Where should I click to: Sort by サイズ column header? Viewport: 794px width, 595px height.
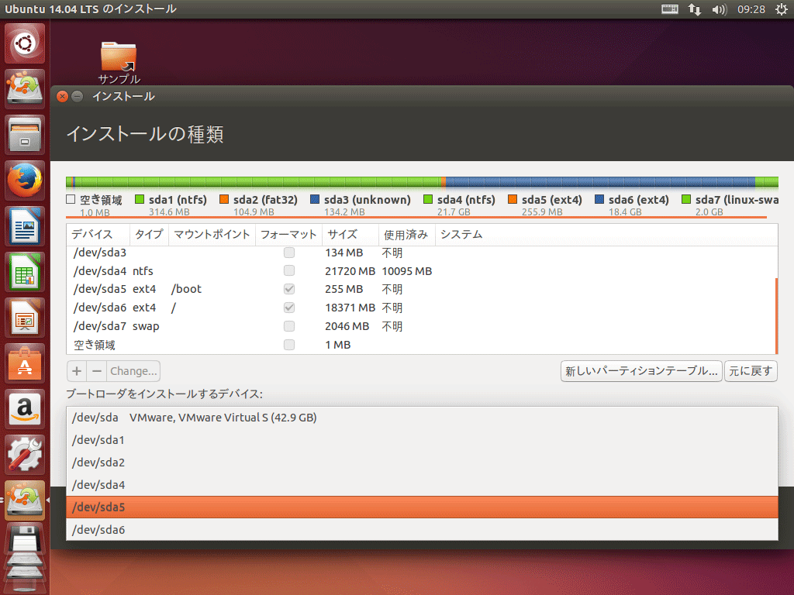(350, 235)
